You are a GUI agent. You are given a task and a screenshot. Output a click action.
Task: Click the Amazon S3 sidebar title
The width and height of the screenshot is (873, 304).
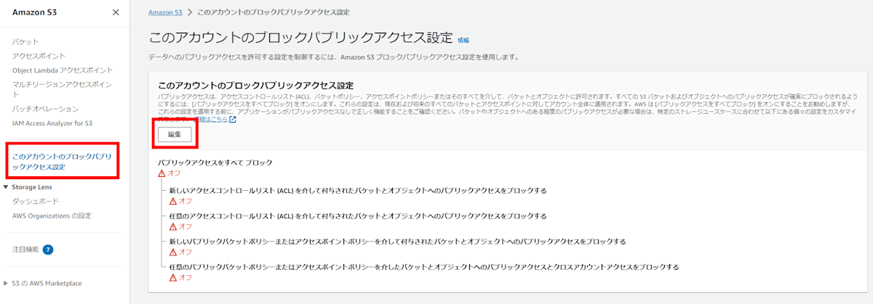33,12
